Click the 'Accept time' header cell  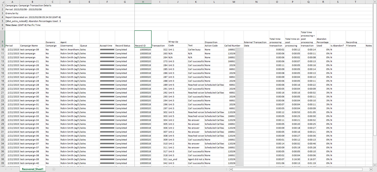tap(107, 46)
